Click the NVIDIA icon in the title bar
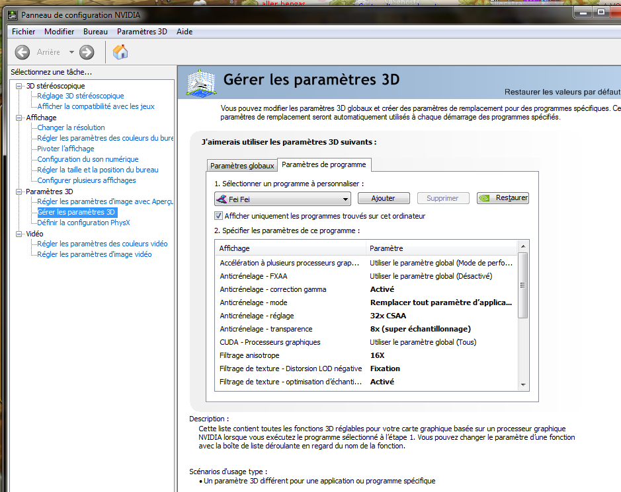Viewport: 621px width, 492px height. [x=13, y=15]
